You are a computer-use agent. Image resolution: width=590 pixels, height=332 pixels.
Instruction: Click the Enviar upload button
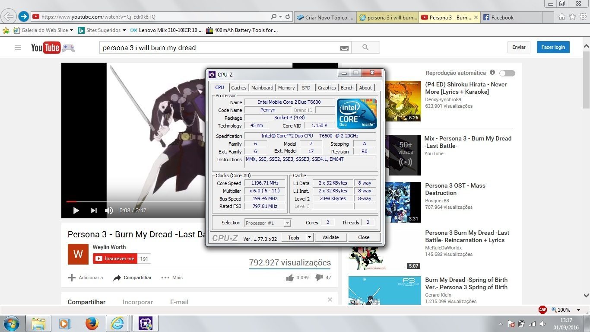[x=519, y=47]
